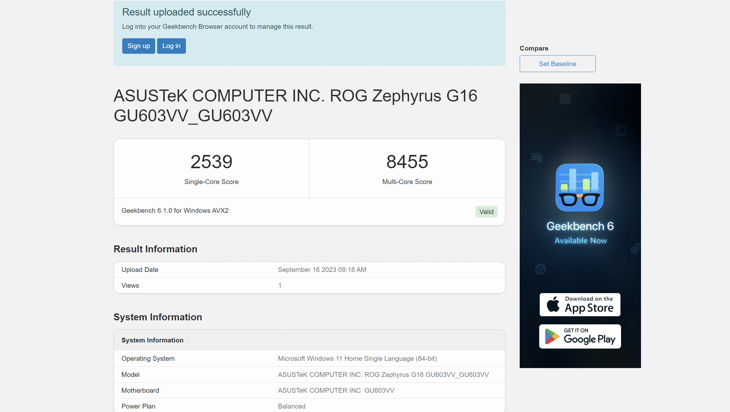The height and width of the screenshot is (412, 730).
Task: Click the Motherboard row value
Action: point(336,390)
